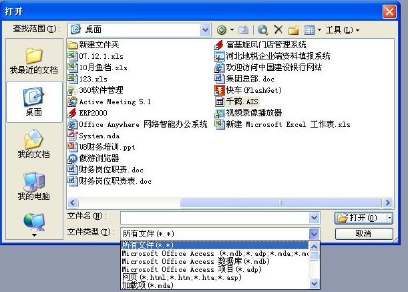The width and height of the screenshot is (408, 292).
Task: Show more places bar items arrow
Action: pos(34,235)
